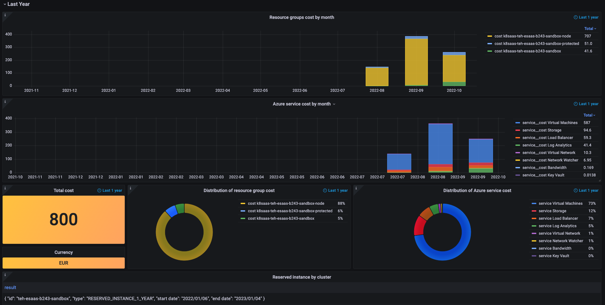This screenshot has width=605, height=305.
Task: Click red swatch for service Storage pie legend
Action: (534, 211)
